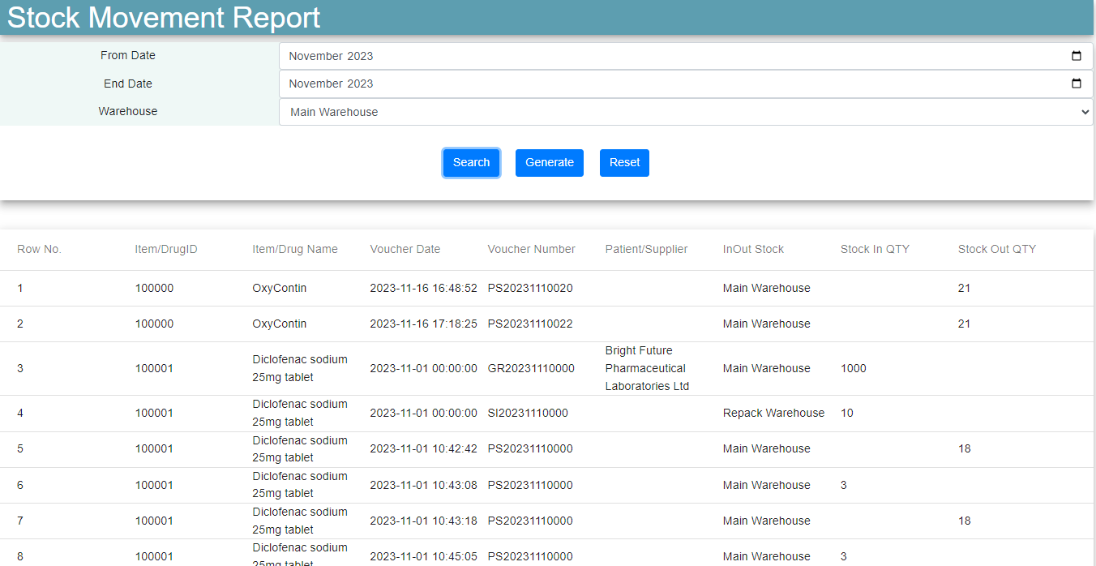Click the Row No. column header
1096x566 pixels.
[x=39, y=249]
